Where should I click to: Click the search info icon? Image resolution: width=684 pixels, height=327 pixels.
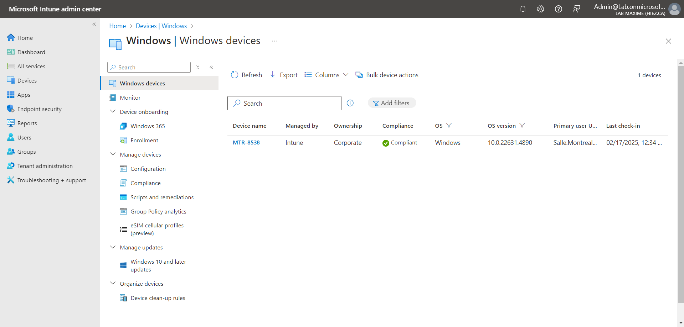point(350,103)
